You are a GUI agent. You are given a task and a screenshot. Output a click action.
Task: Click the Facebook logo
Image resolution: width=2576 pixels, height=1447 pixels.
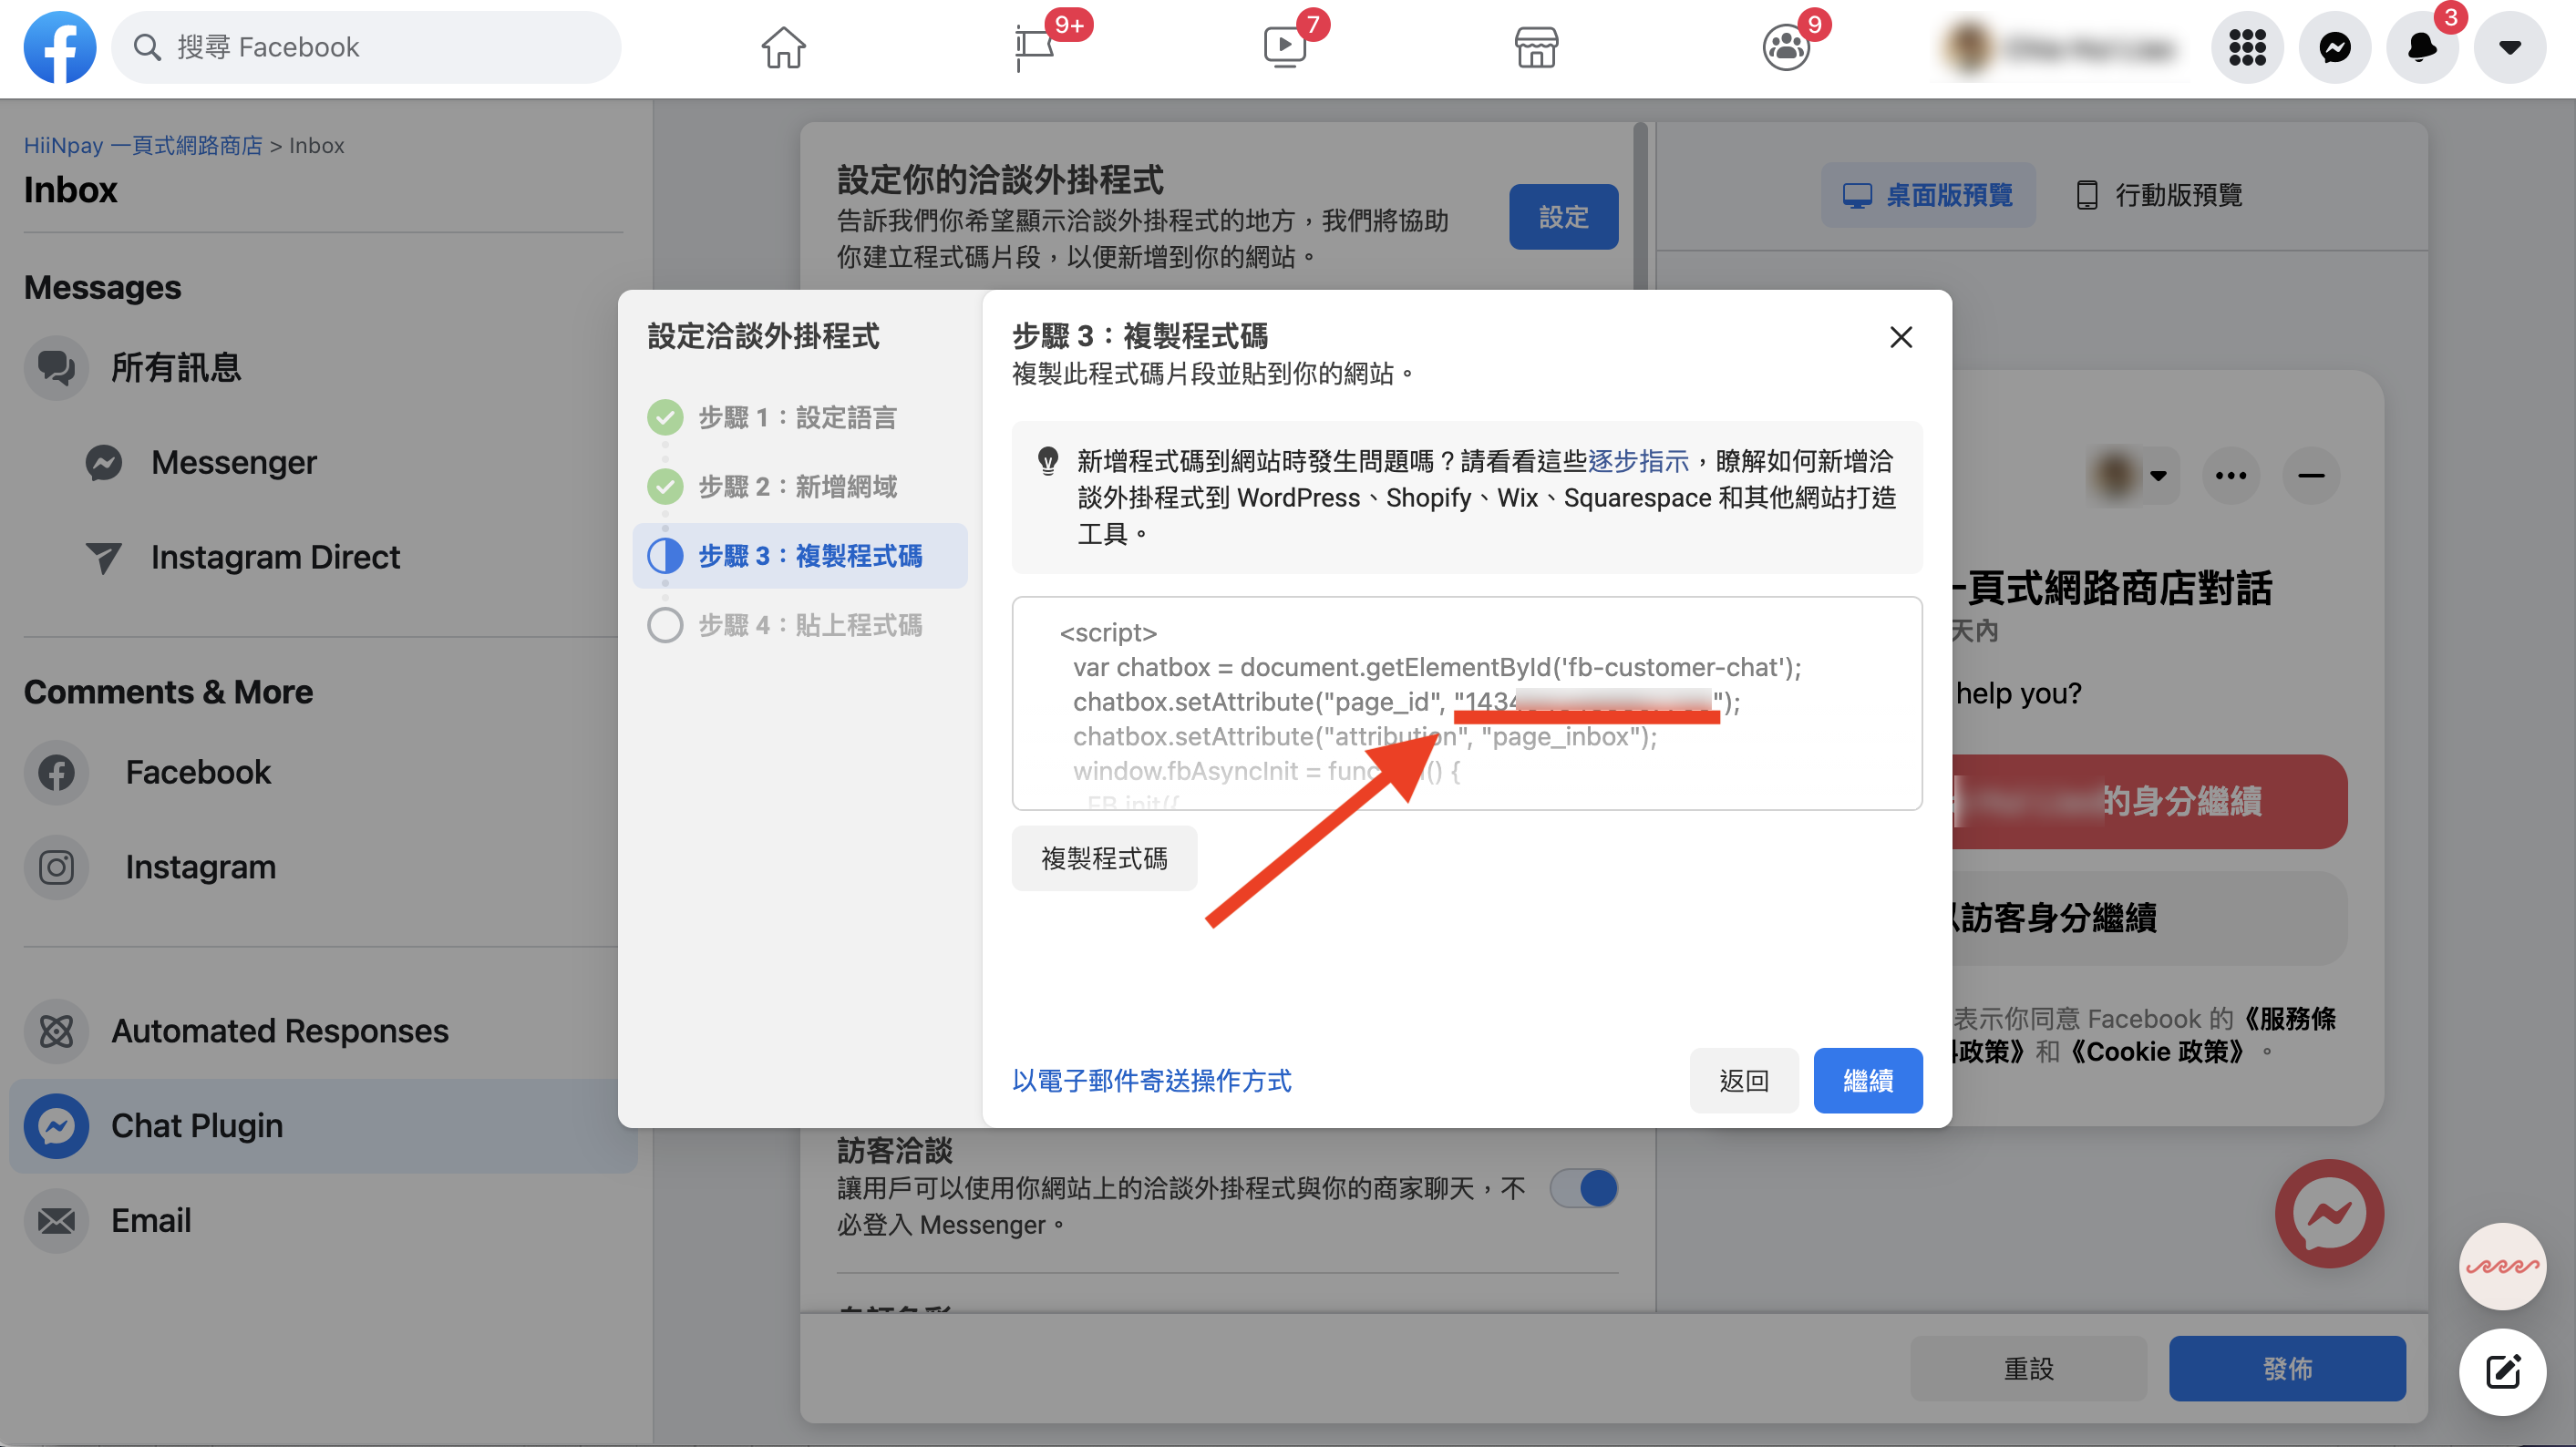click(59, 47)
